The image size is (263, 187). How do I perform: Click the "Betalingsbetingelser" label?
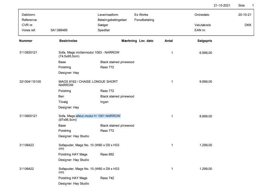(112, 20)
